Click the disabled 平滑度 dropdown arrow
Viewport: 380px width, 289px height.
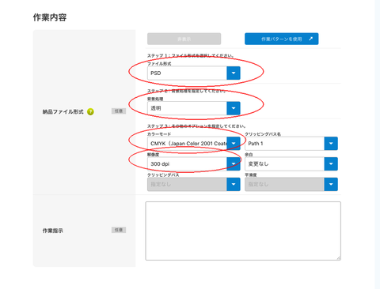coord(331,184)
